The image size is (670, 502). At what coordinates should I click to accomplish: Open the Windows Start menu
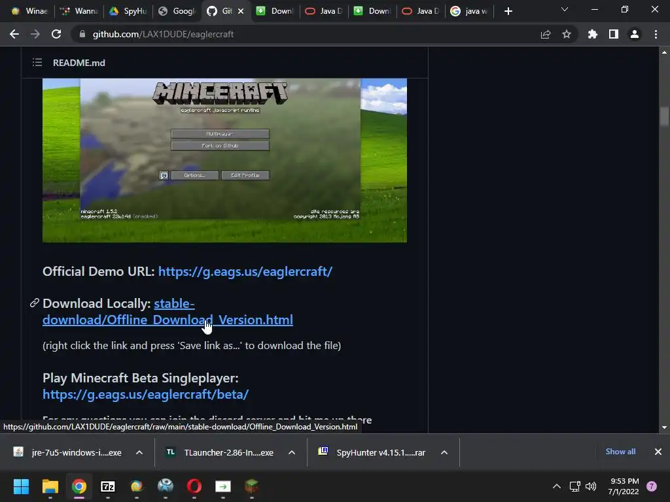[21, 486]
